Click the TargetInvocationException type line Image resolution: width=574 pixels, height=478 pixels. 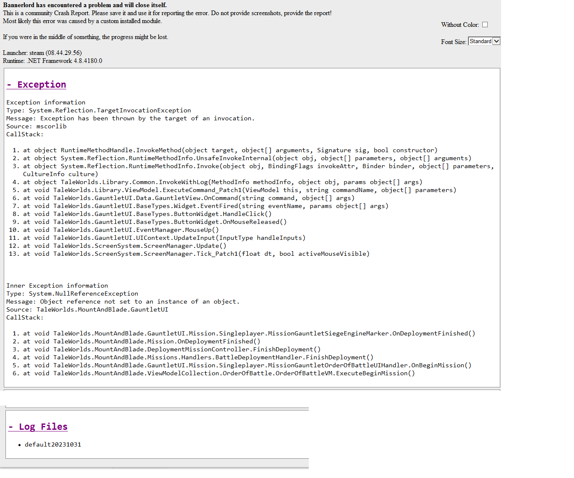[98, 110]
